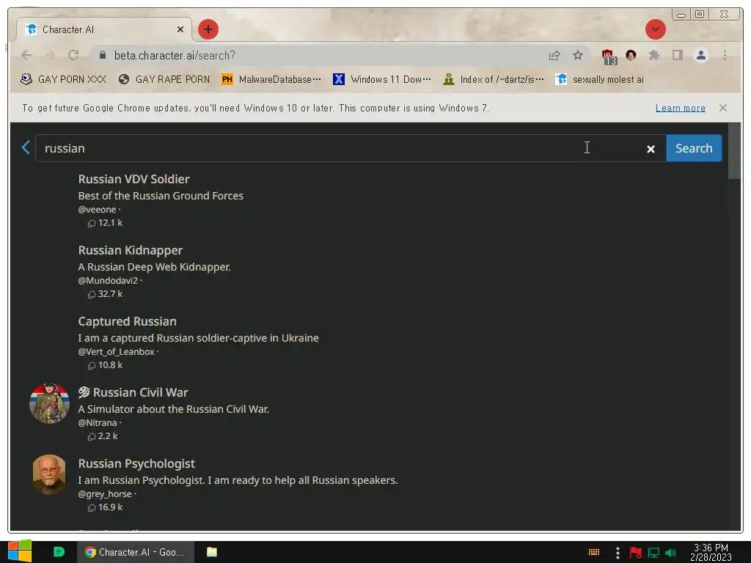Open the Index of /~dartz/is… bookmark
This screenshot has height=563, width=751.
(494, 79)
